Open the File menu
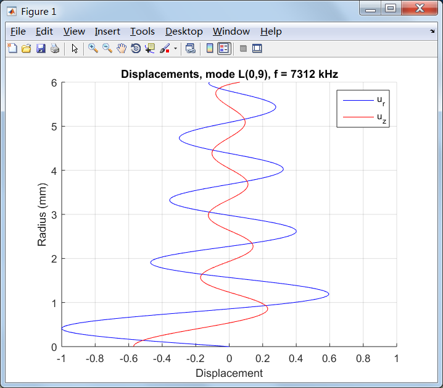Screen dimensions: 443x388 (18, 32)
